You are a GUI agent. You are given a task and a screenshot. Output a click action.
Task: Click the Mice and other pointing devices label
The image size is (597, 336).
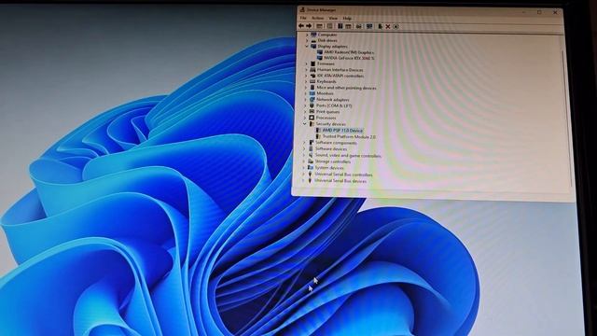(346, 88)
